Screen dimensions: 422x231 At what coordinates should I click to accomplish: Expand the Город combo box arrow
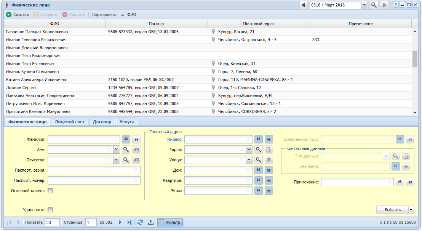point(249,150)
